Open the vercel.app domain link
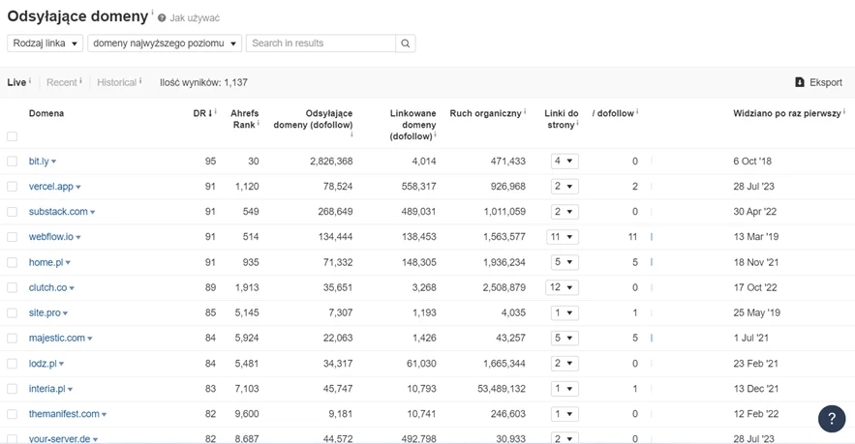The width and height of the screenshot is (855, 444). coord(50,187)
